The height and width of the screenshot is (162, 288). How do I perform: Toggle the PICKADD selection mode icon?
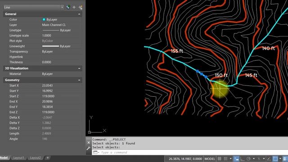pos(68,7)
